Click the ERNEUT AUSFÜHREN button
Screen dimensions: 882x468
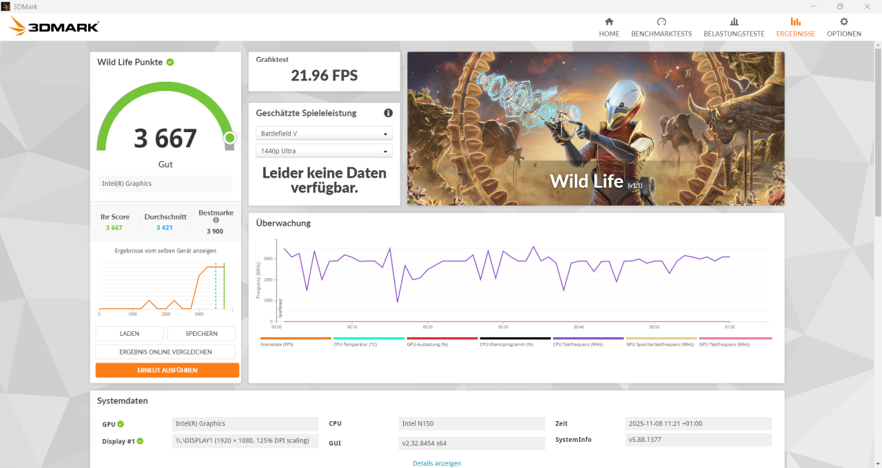click(167, 370)
